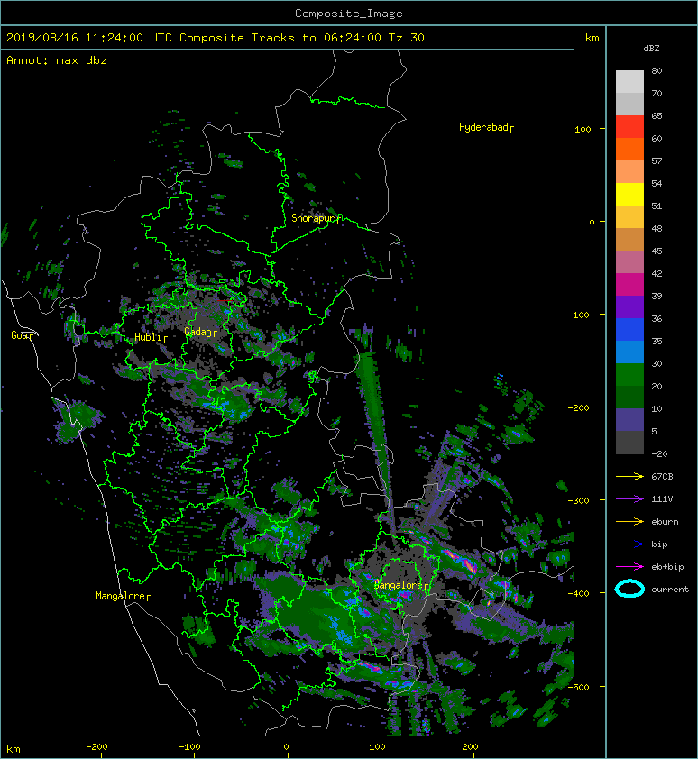698x759 pixels.
Task: Click the magenta eb+bip arrow legend icon
Action: 629,567
